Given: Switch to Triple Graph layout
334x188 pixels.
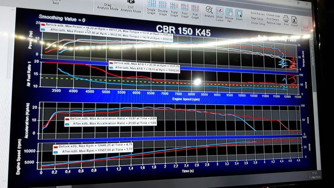Looking at the screenshot, I should click(174, 10).
